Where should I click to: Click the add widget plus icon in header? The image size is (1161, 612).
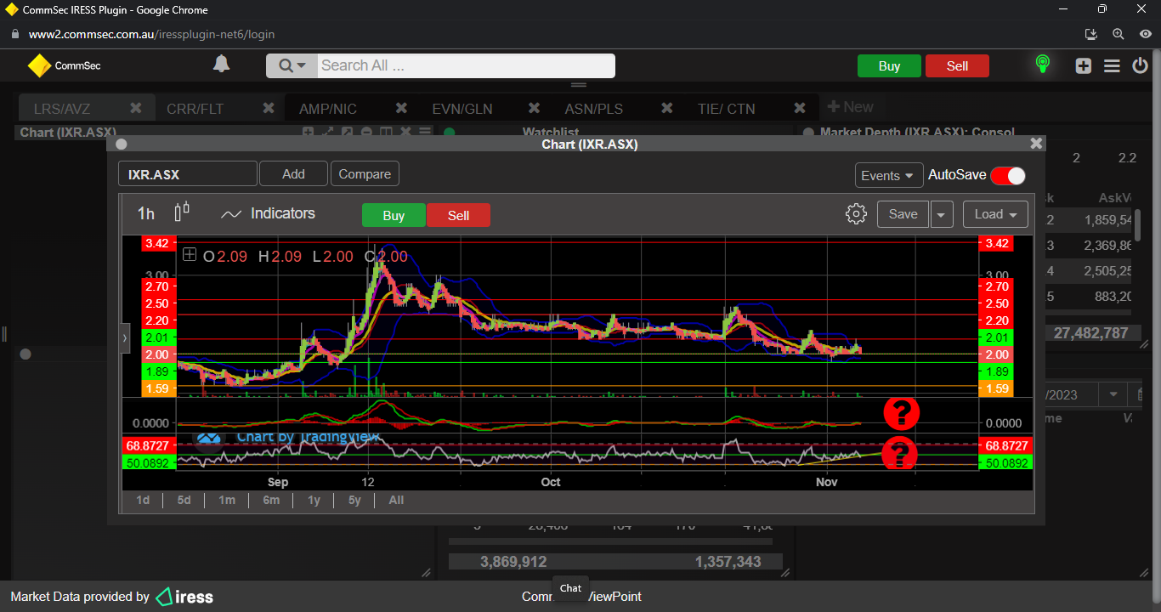1083,65
